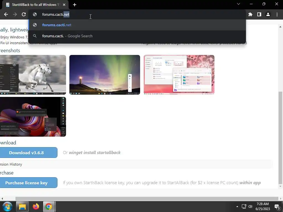Open the aurora lighthouse screenshot thumbnail
283x212 pixels.
105,75
